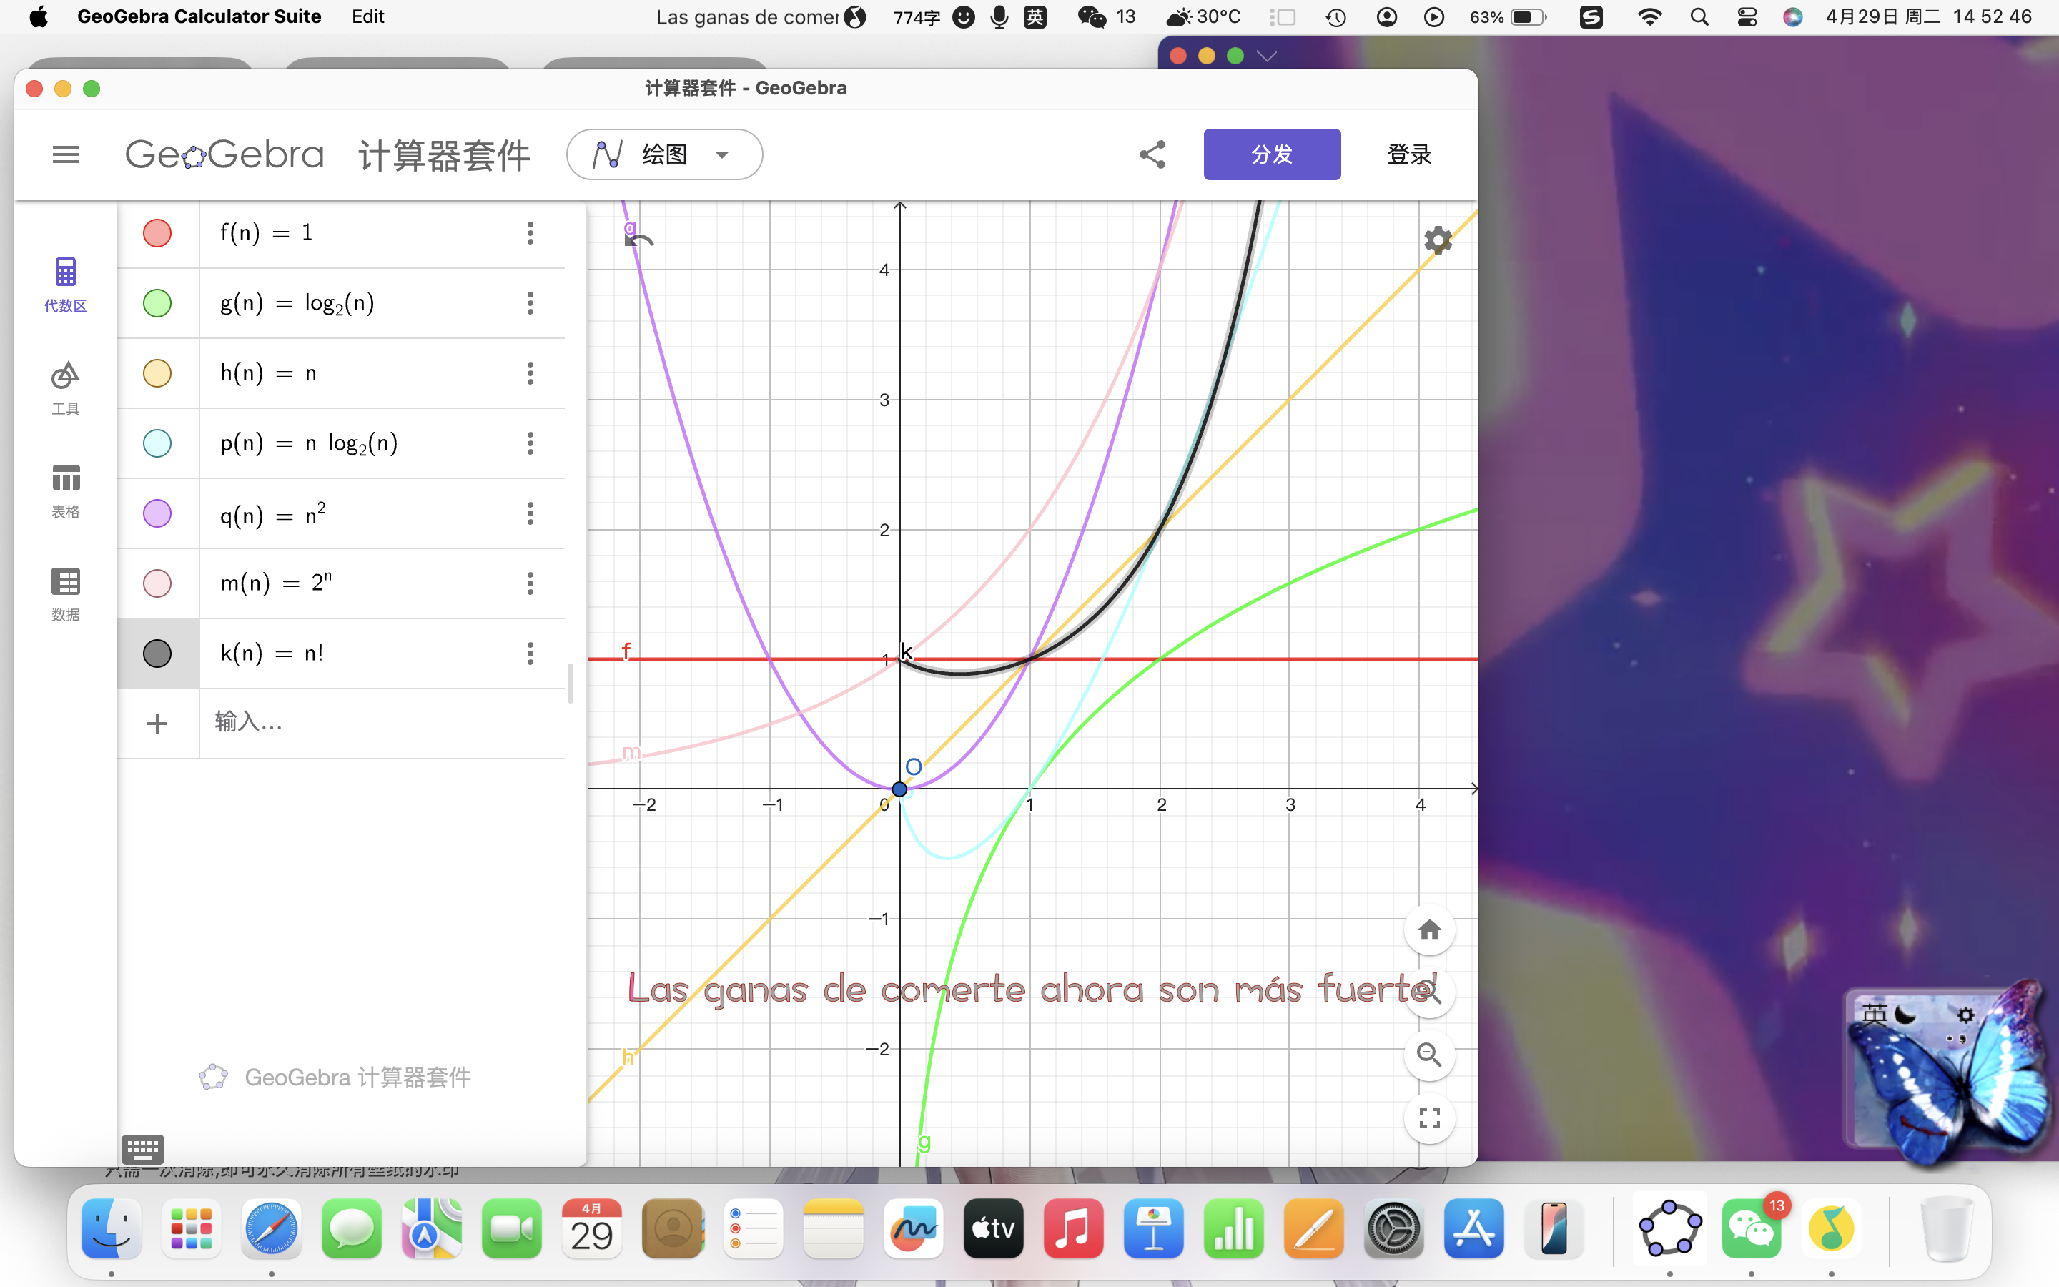The height and width of the screenshot is (1287, 2059).
Task: Open the 表格 table view
Action: point(66,490)
